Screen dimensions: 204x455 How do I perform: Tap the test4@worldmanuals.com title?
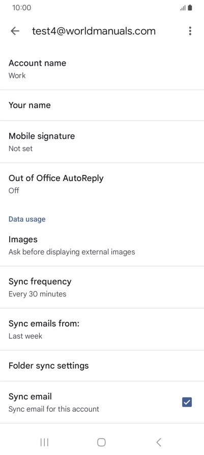pyautogui.click(x=94, y=31)
